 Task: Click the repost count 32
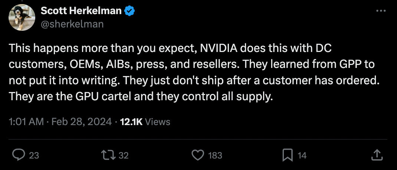(x=124, y=156)
